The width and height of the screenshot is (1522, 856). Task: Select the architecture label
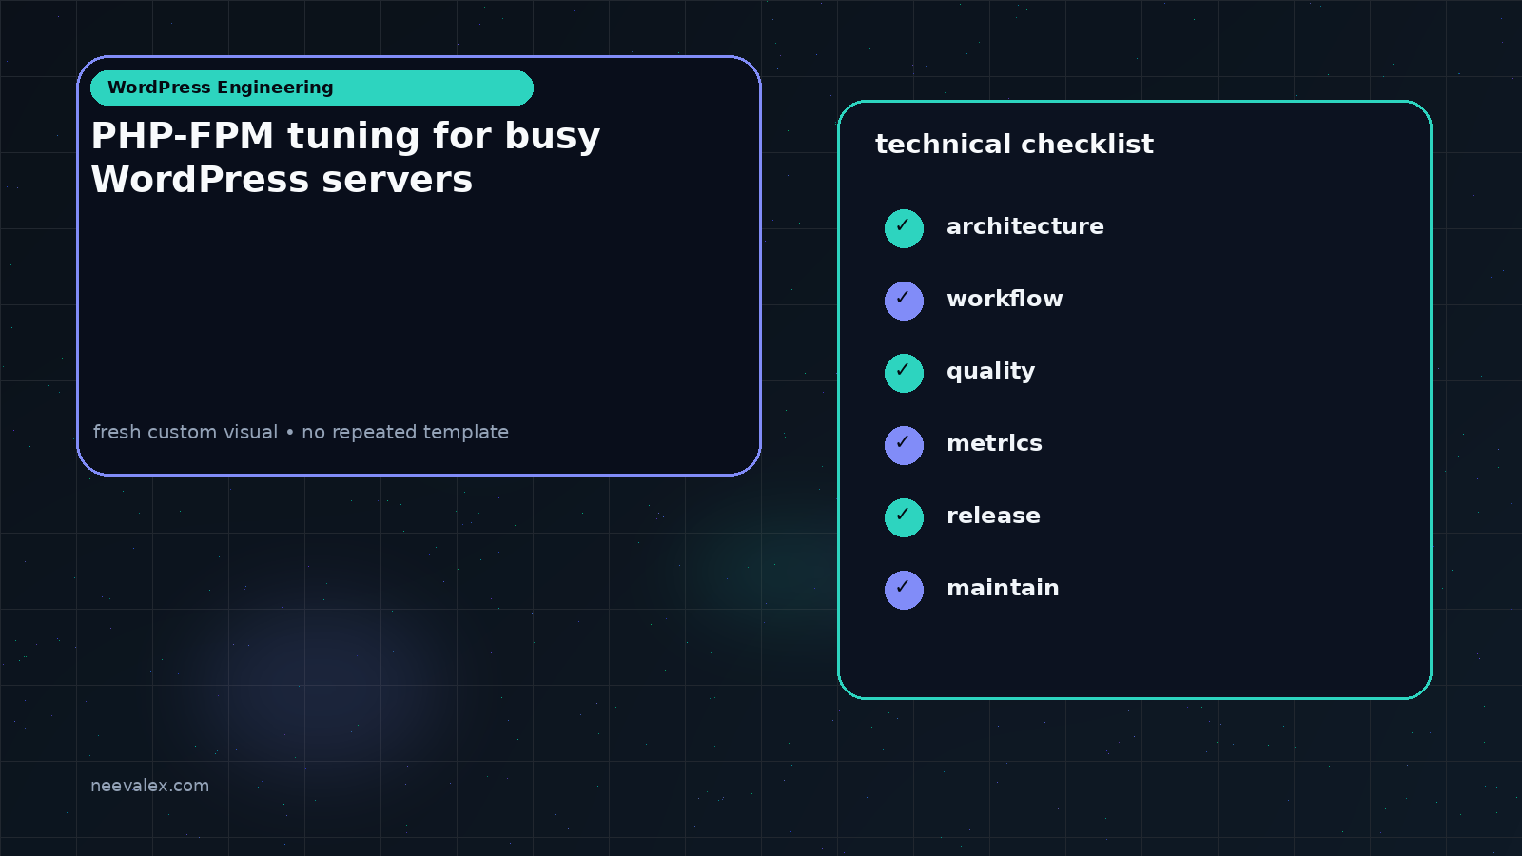1024,226
